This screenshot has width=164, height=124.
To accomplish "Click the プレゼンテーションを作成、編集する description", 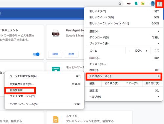I will pyautogui.click(x=90, y=121).
